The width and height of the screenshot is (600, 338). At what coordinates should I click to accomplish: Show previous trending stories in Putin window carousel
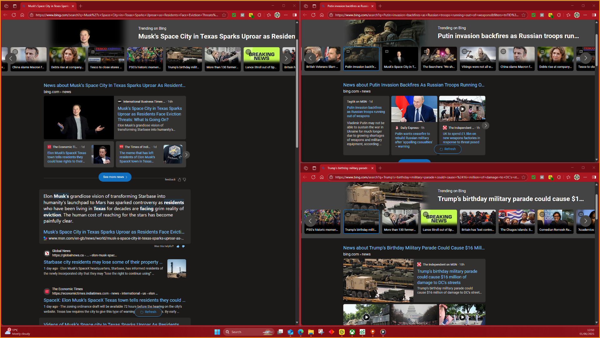point(310,58)
